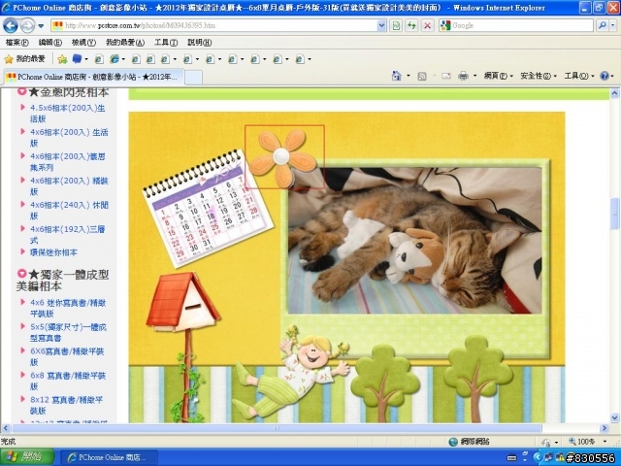Click the pcstore.com.tw address bar field

click(213, 26)
